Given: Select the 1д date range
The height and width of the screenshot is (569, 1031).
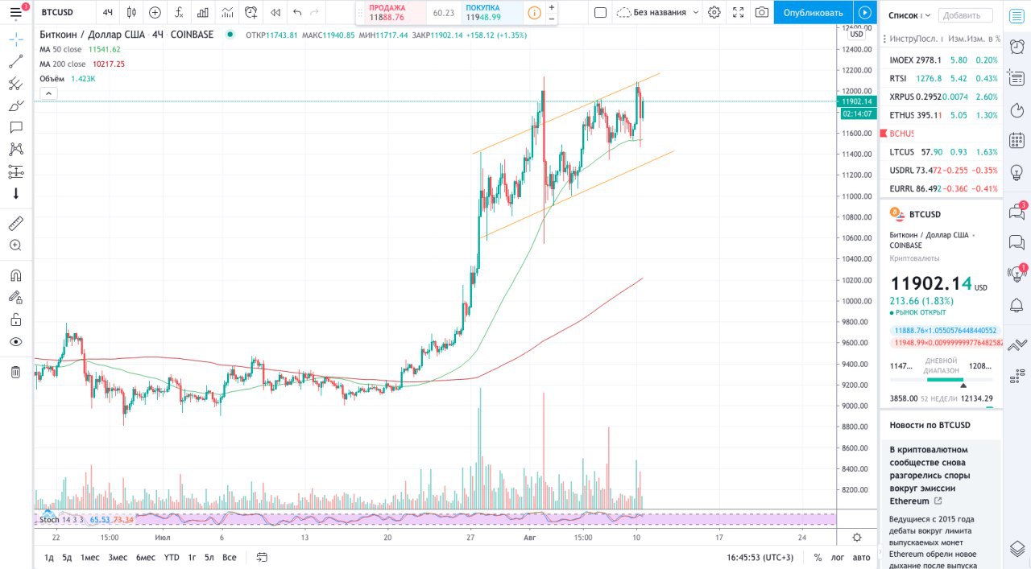Looking at the screenshot, I should click(49, 557).
